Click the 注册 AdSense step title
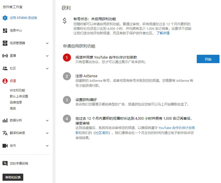This screenshot has width=221, height=183. pos(86,76)
